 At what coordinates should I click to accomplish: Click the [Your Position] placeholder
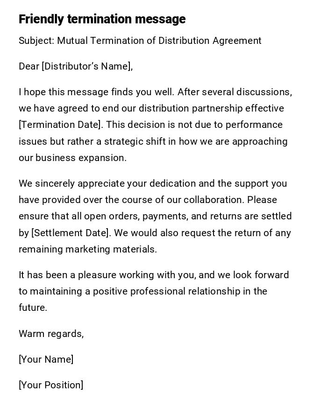click(x=51, y=385)
